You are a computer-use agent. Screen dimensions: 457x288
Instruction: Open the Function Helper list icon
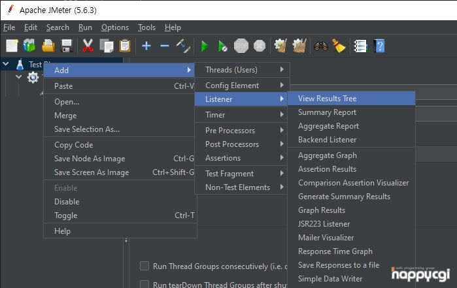click(x=360, y=46)
